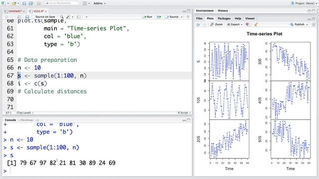Switch to the Environment tab
Screen dimensions: 319x179
[x=205, y=10]
